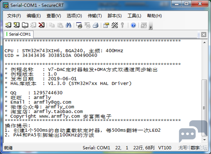Open the 脚本(S) menu
The width and height of the screenshot is (211, 154).
[x=114, y=16]
